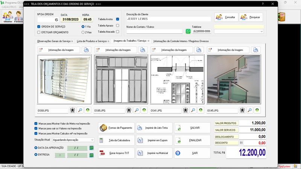The width and height of the screenshot is (301, 169).
Task: Click the green arrow icon beside OS45.JPG
Action: [x=257, y=110]
